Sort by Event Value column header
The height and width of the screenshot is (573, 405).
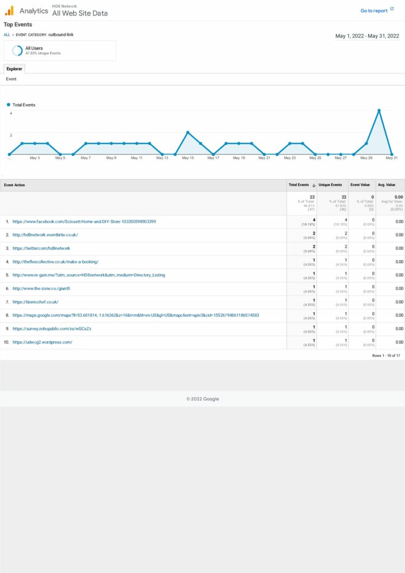[359, 185]
